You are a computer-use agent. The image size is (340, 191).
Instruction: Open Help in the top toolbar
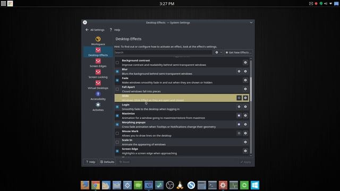point(115,30)
